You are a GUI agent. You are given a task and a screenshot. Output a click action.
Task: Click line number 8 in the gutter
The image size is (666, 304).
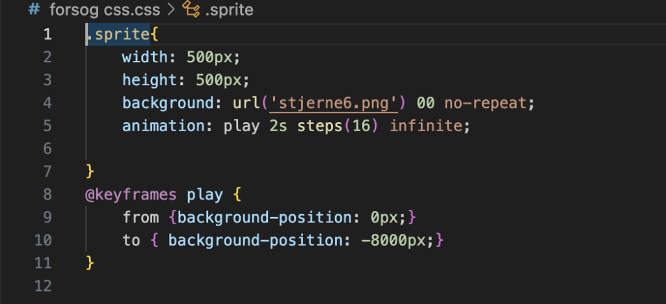click(47, 194)
